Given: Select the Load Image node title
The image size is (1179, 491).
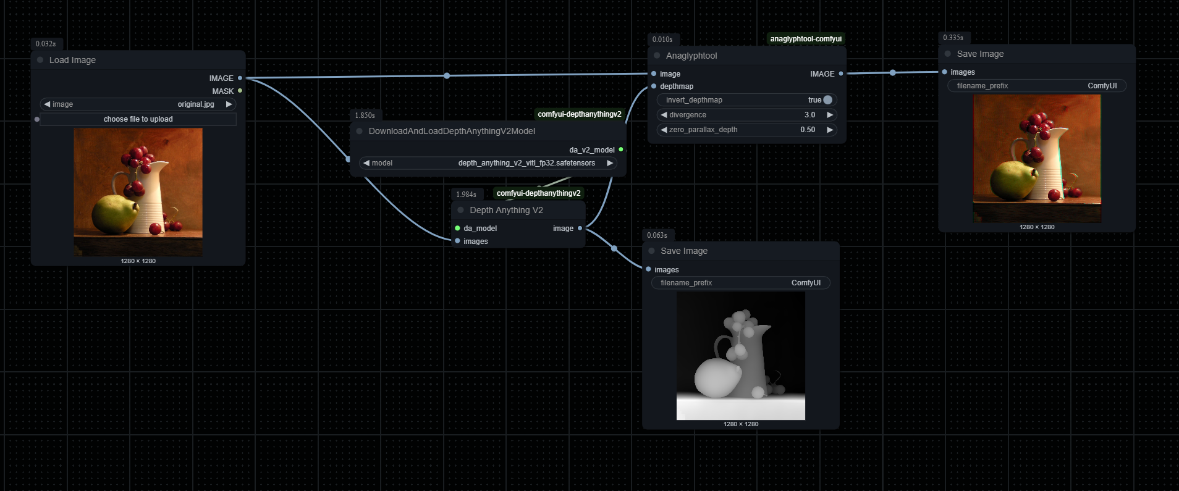Looking at the screenshot, I should click(x=72, y=60).
